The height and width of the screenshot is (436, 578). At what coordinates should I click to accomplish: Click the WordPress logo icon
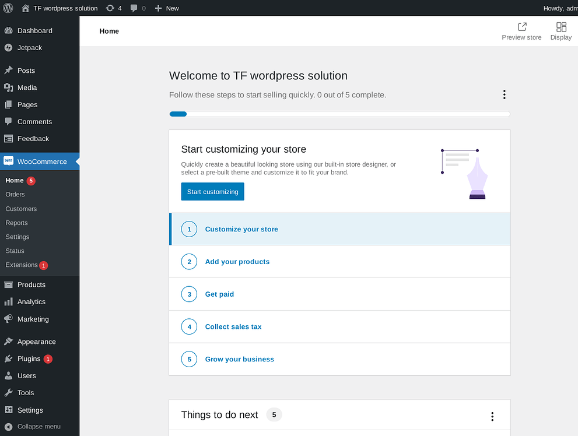pyautogui.click(x=8, y=8)
